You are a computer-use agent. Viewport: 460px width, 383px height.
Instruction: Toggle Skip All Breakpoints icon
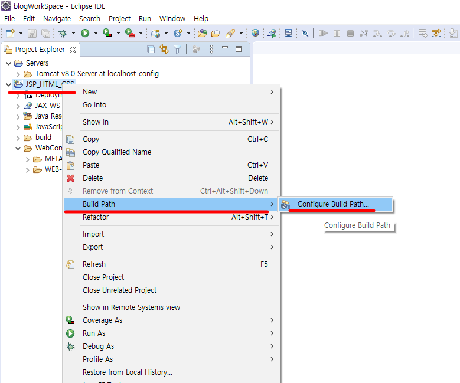(305, 33)
